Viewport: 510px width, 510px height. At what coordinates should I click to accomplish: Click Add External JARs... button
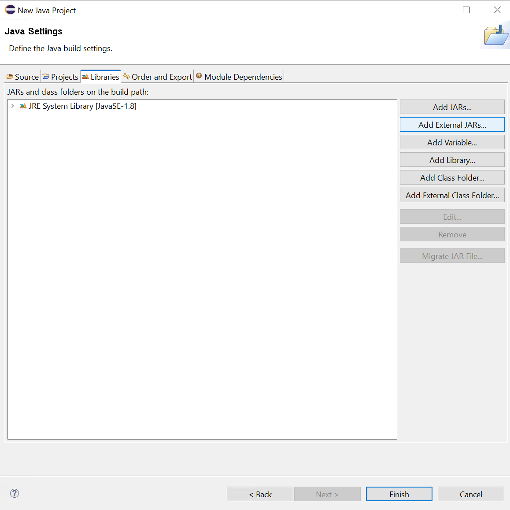(x=452, y=125)
